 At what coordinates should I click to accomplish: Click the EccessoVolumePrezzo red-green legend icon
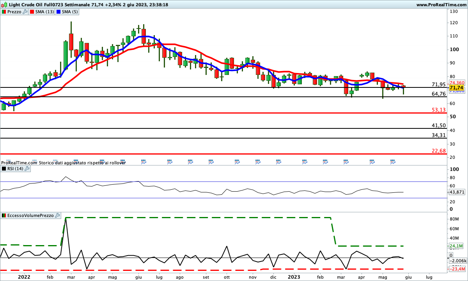(x=4, y=215)
